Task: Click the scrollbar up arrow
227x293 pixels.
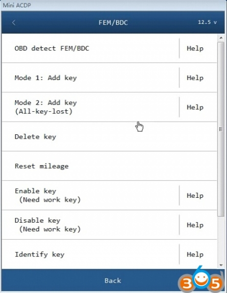Action: click(221, 38)
